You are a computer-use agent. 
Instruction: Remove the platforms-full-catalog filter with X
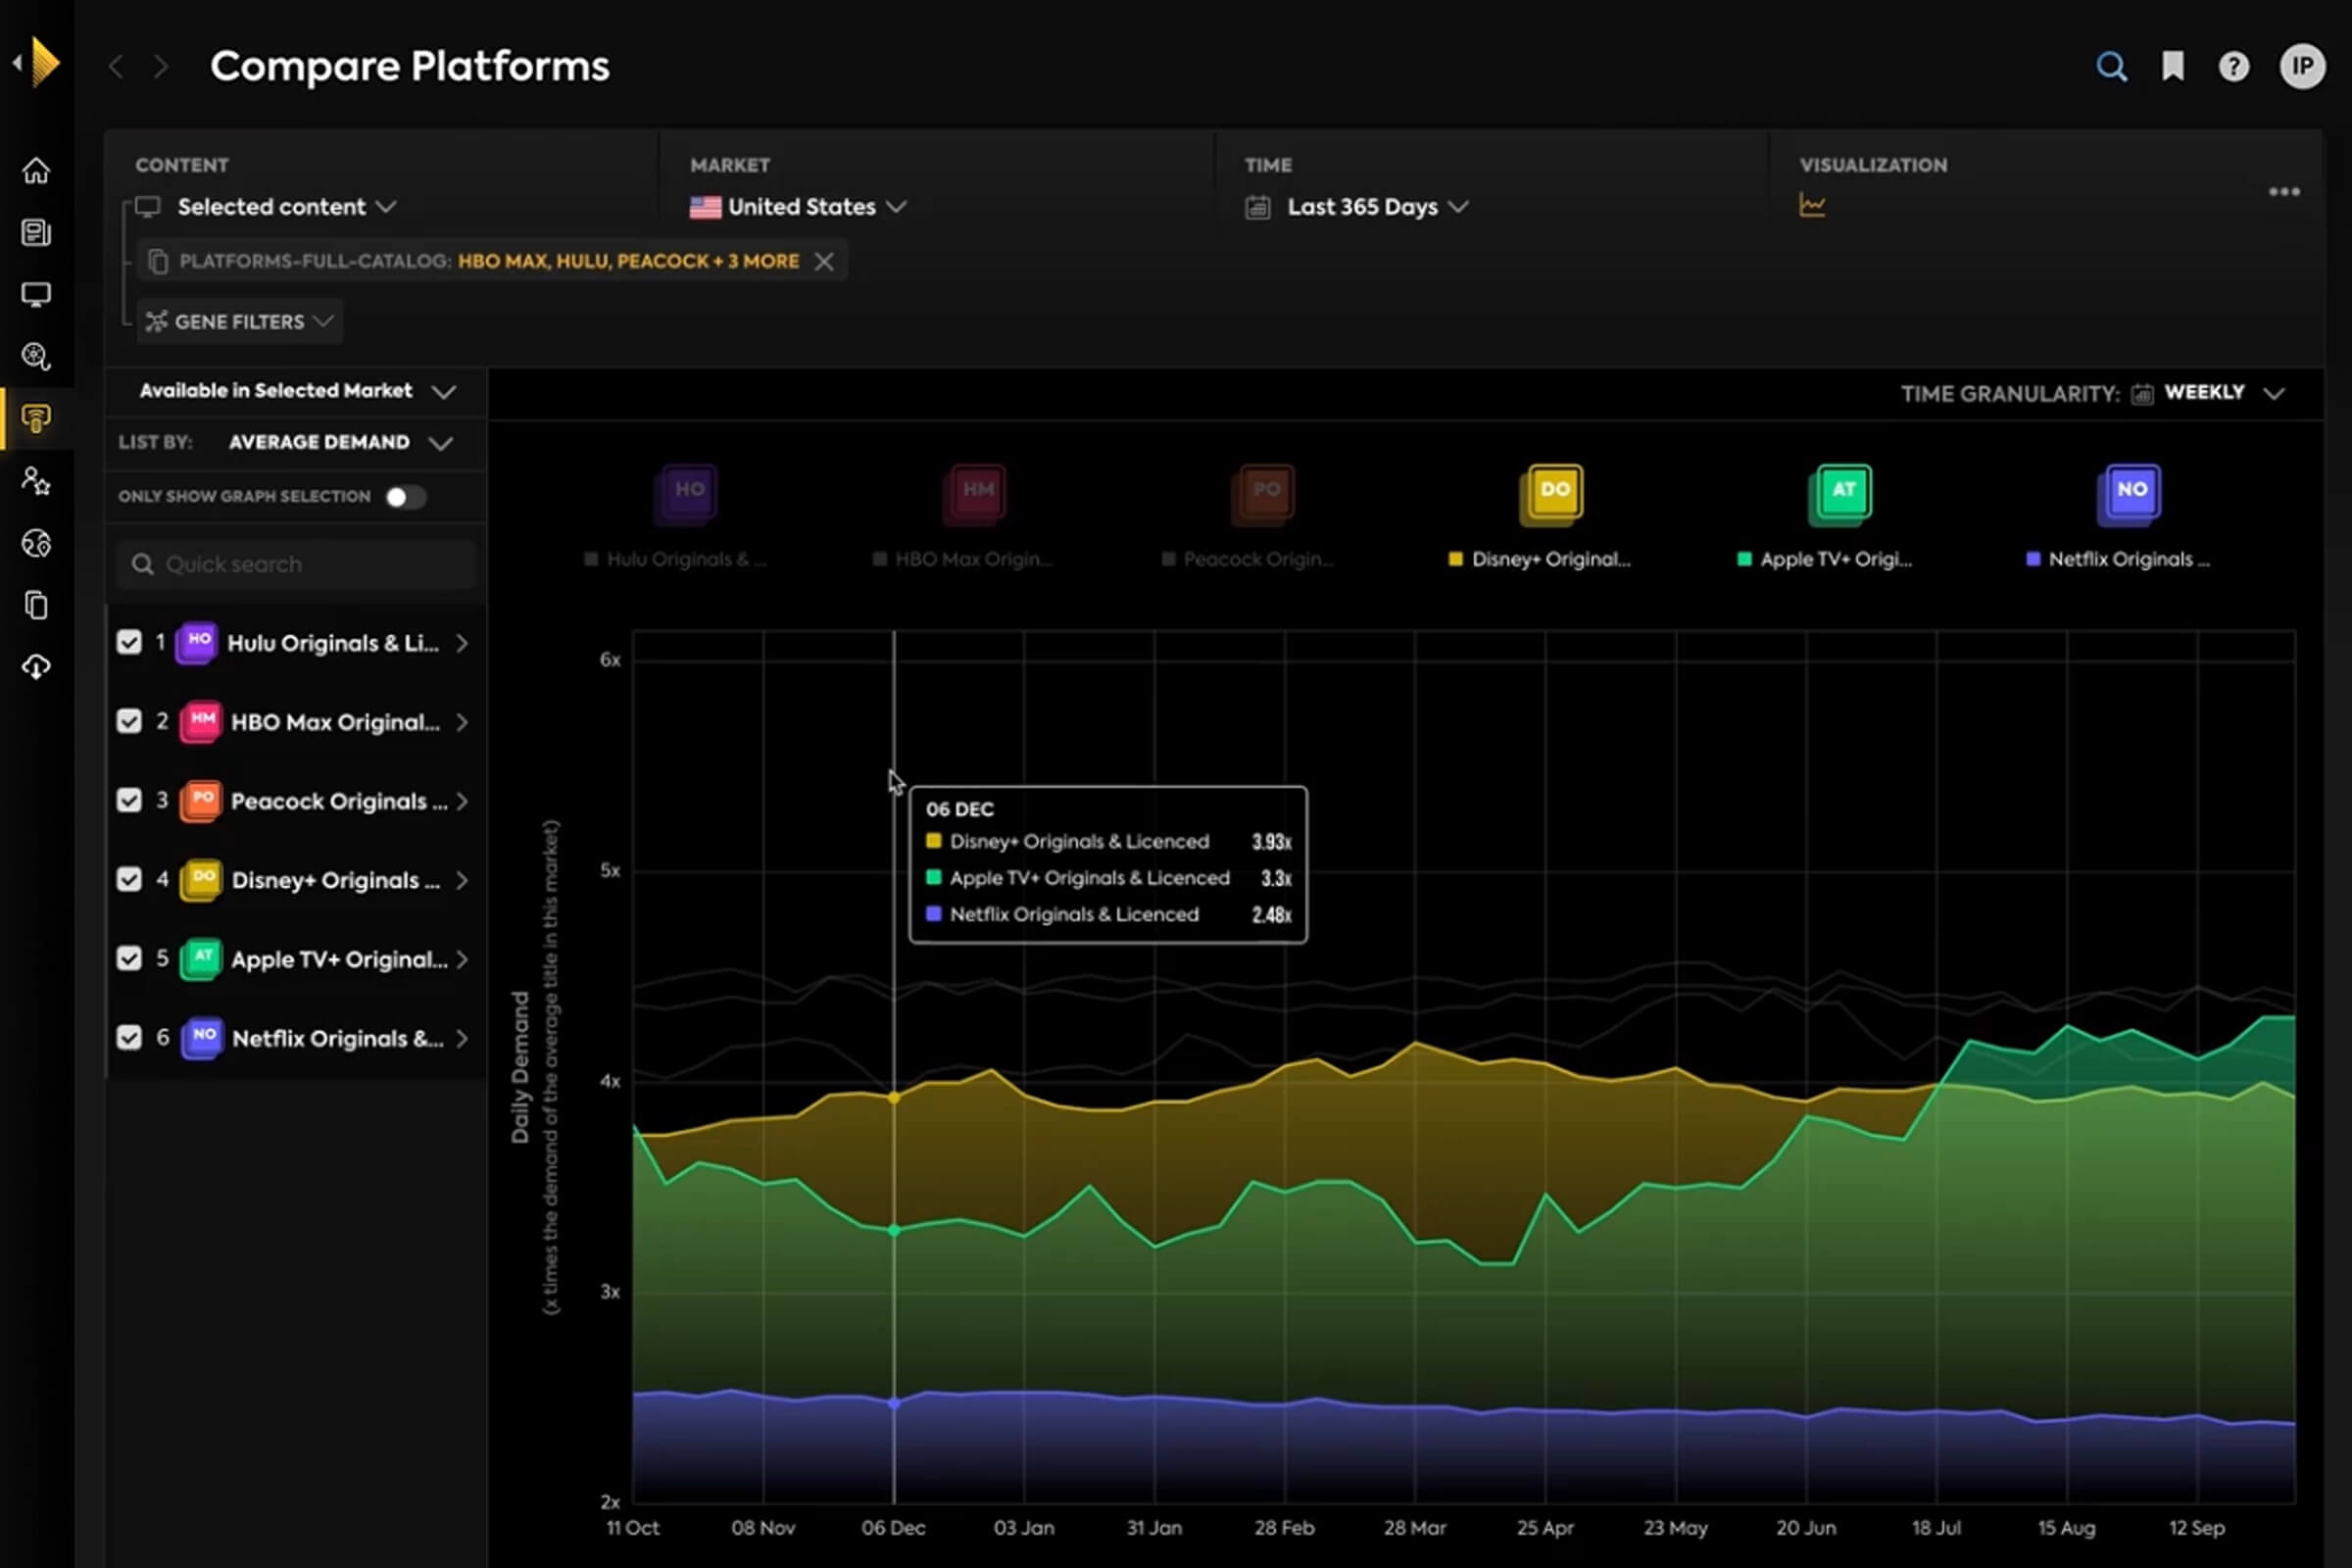(x=823, y=261)
